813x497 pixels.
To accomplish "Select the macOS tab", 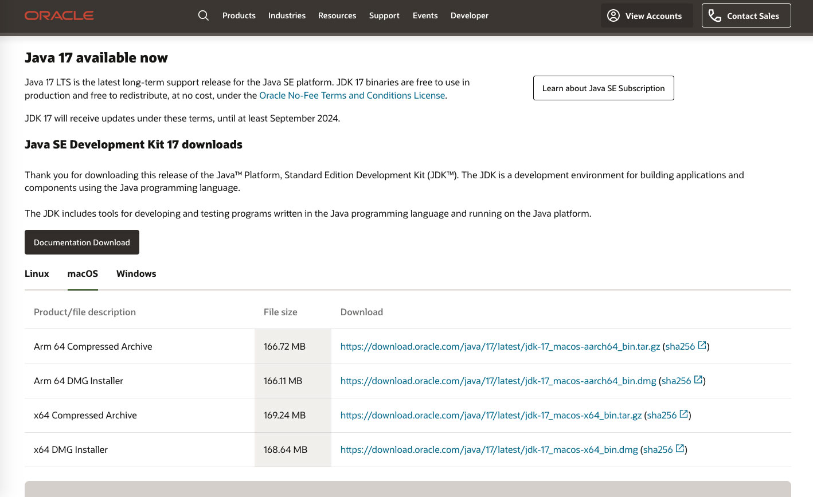I will (x=83, y=273).
